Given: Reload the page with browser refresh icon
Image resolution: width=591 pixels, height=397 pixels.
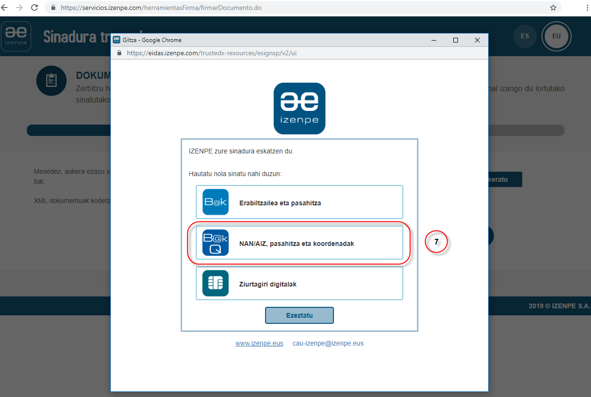Looking at the screenshot, I should click(34, 8).
